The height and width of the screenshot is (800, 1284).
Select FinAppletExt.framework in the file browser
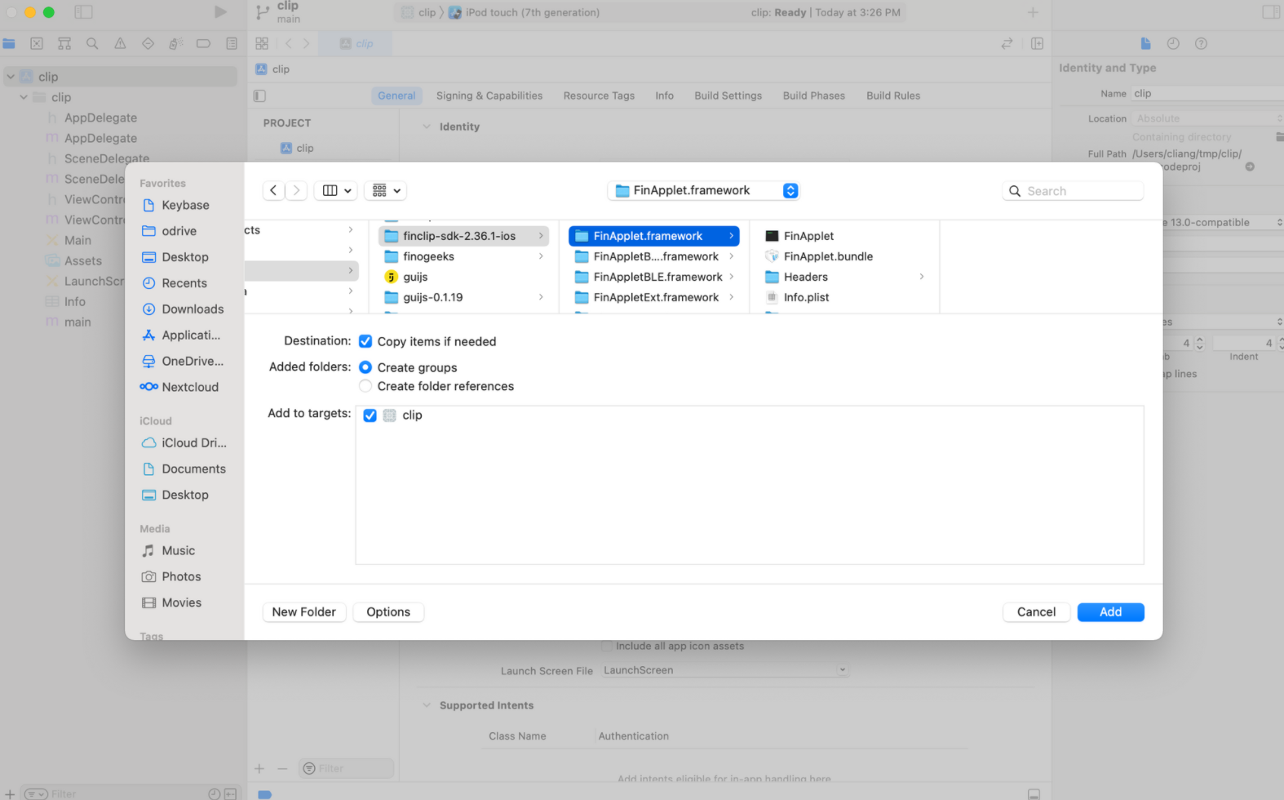coord(654,297)
